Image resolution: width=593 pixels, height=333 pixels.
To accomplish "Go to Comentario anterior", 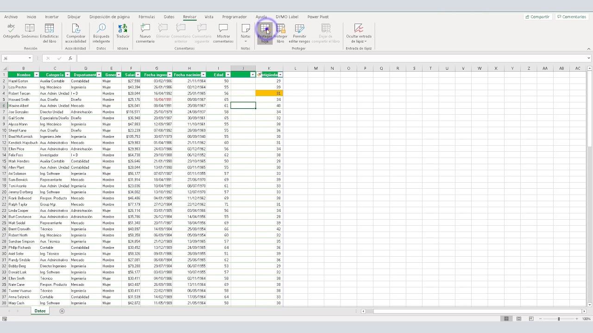I will click(x=181, y=33).
